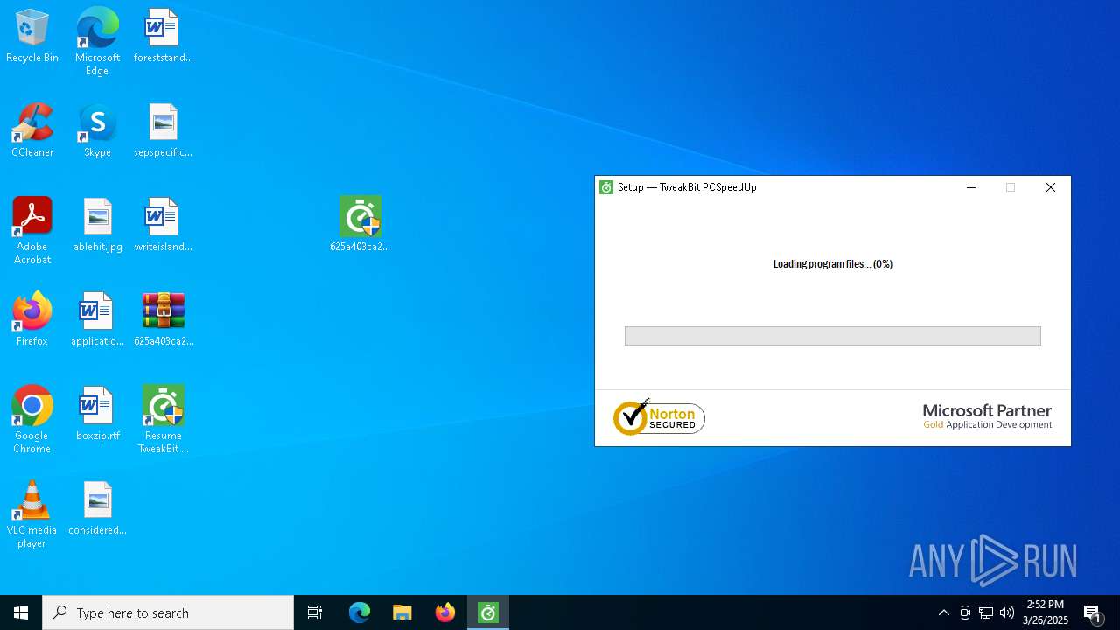
Task: Select the considered image file icon
Action: point(97,509)
